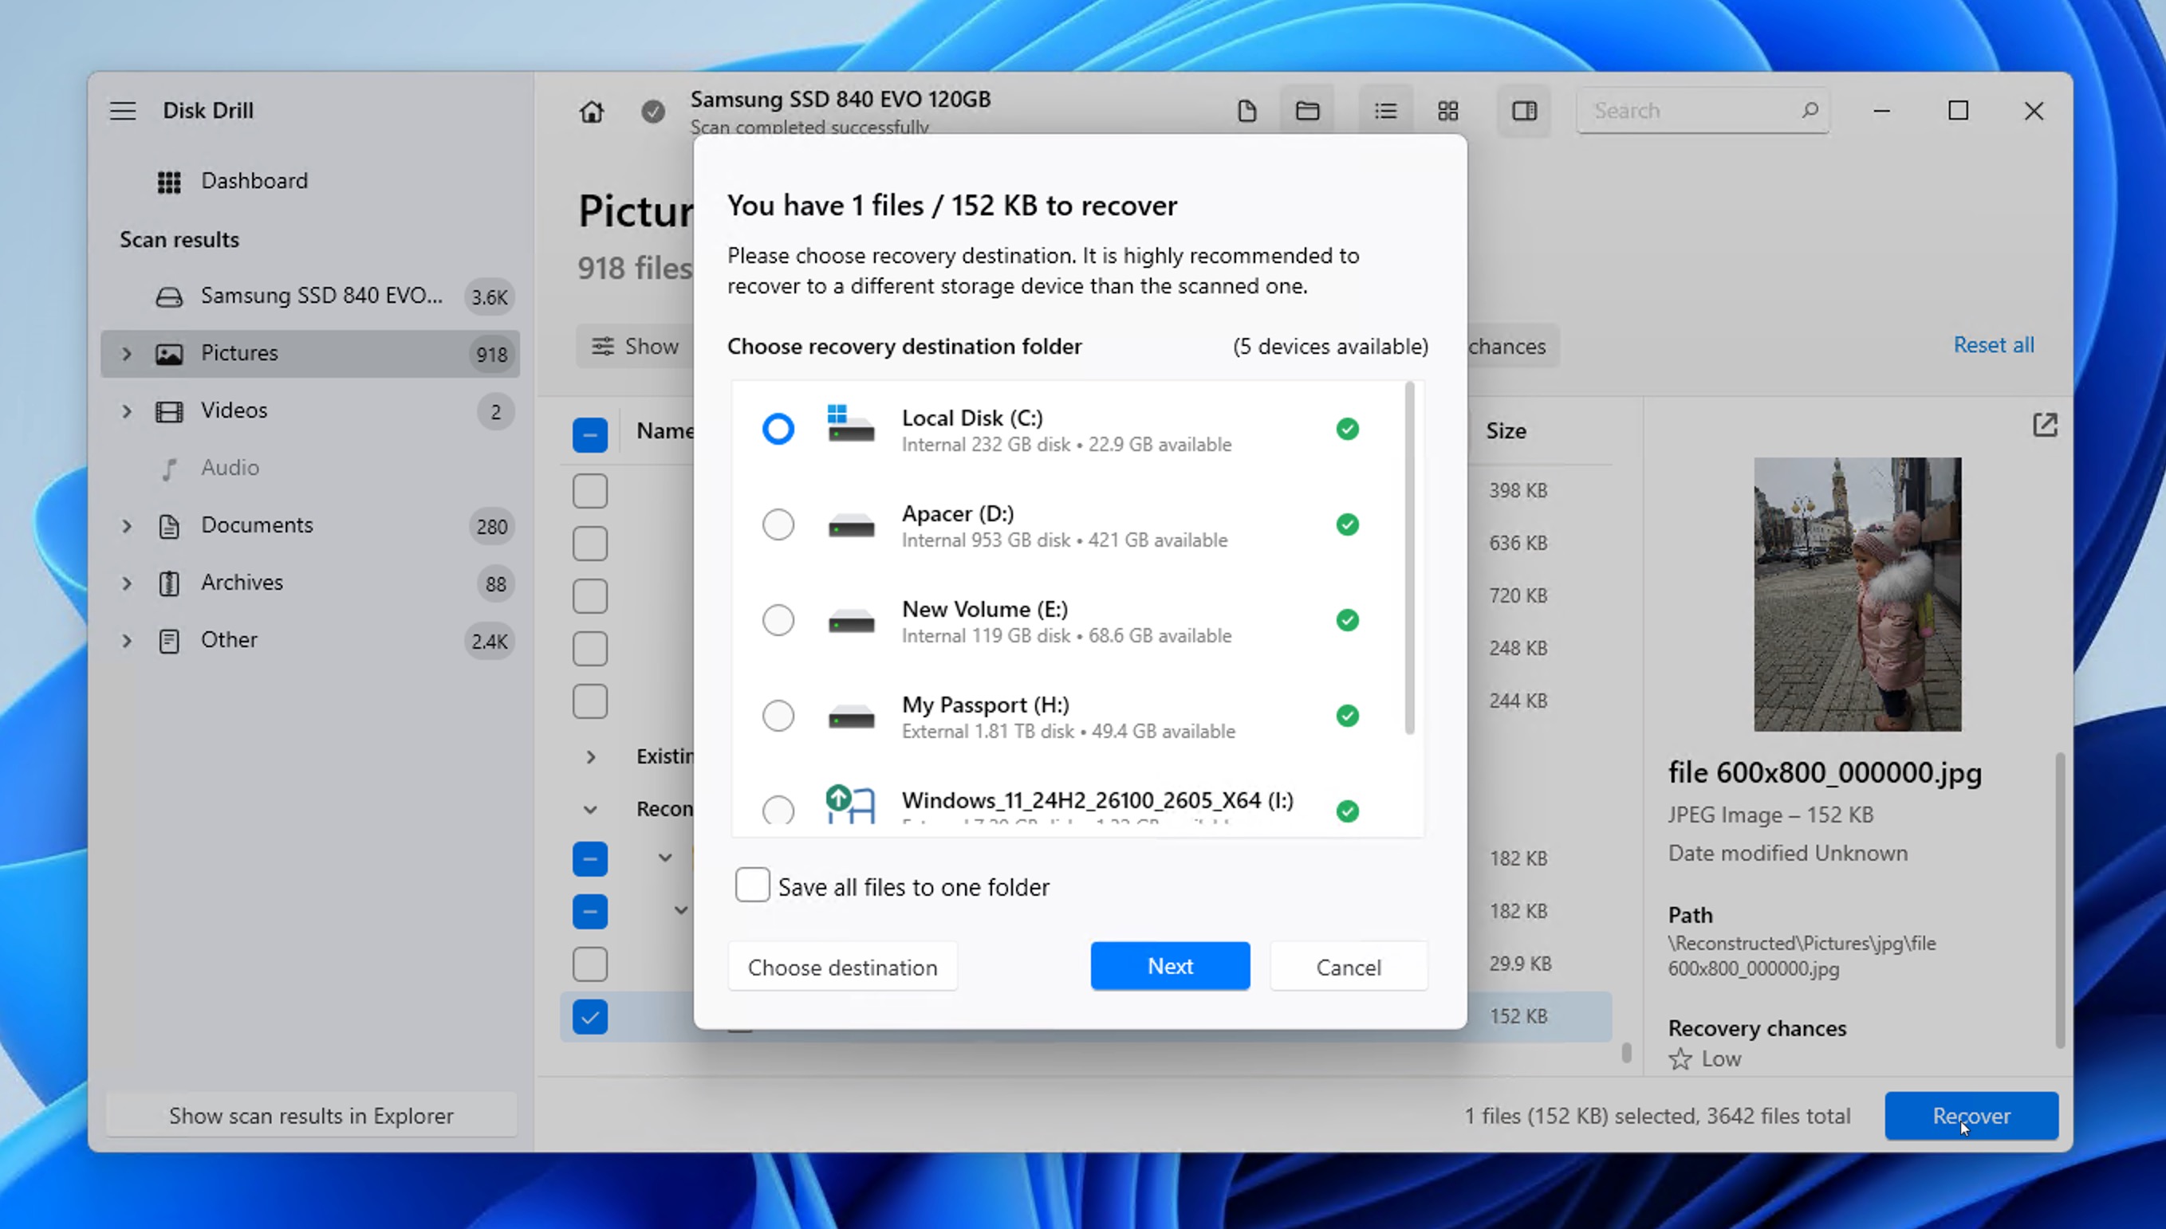The image size is (2166, 1229).
Task: Select the file view icon in toolbar
Action: 1245,110
